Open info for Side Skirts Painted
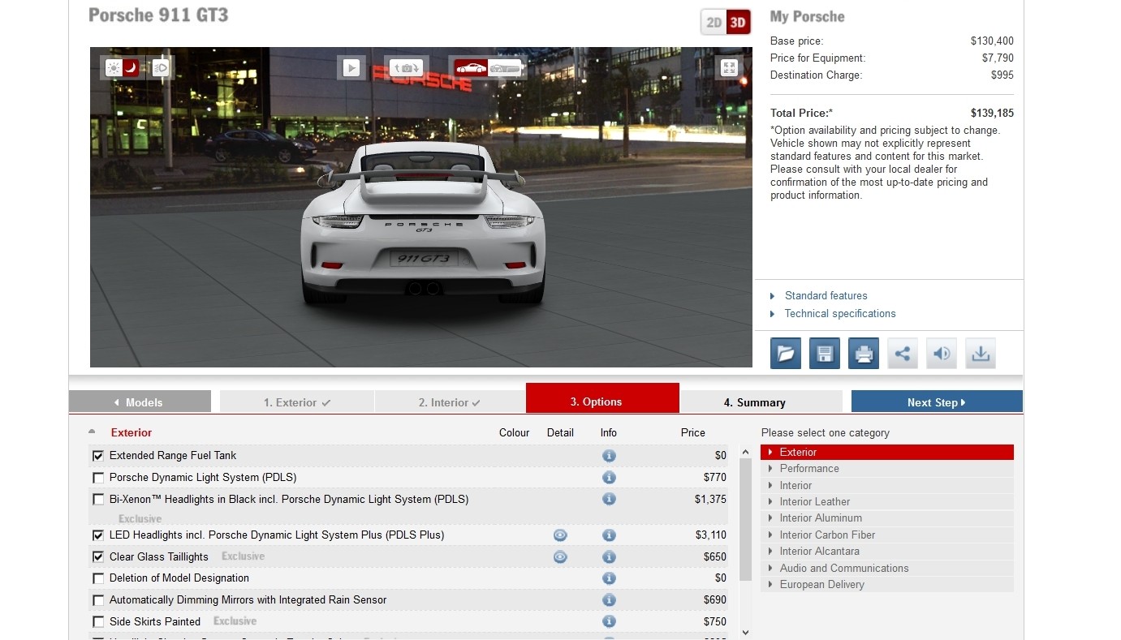This screenshot has width=1121, height=640. pos(609,622)
